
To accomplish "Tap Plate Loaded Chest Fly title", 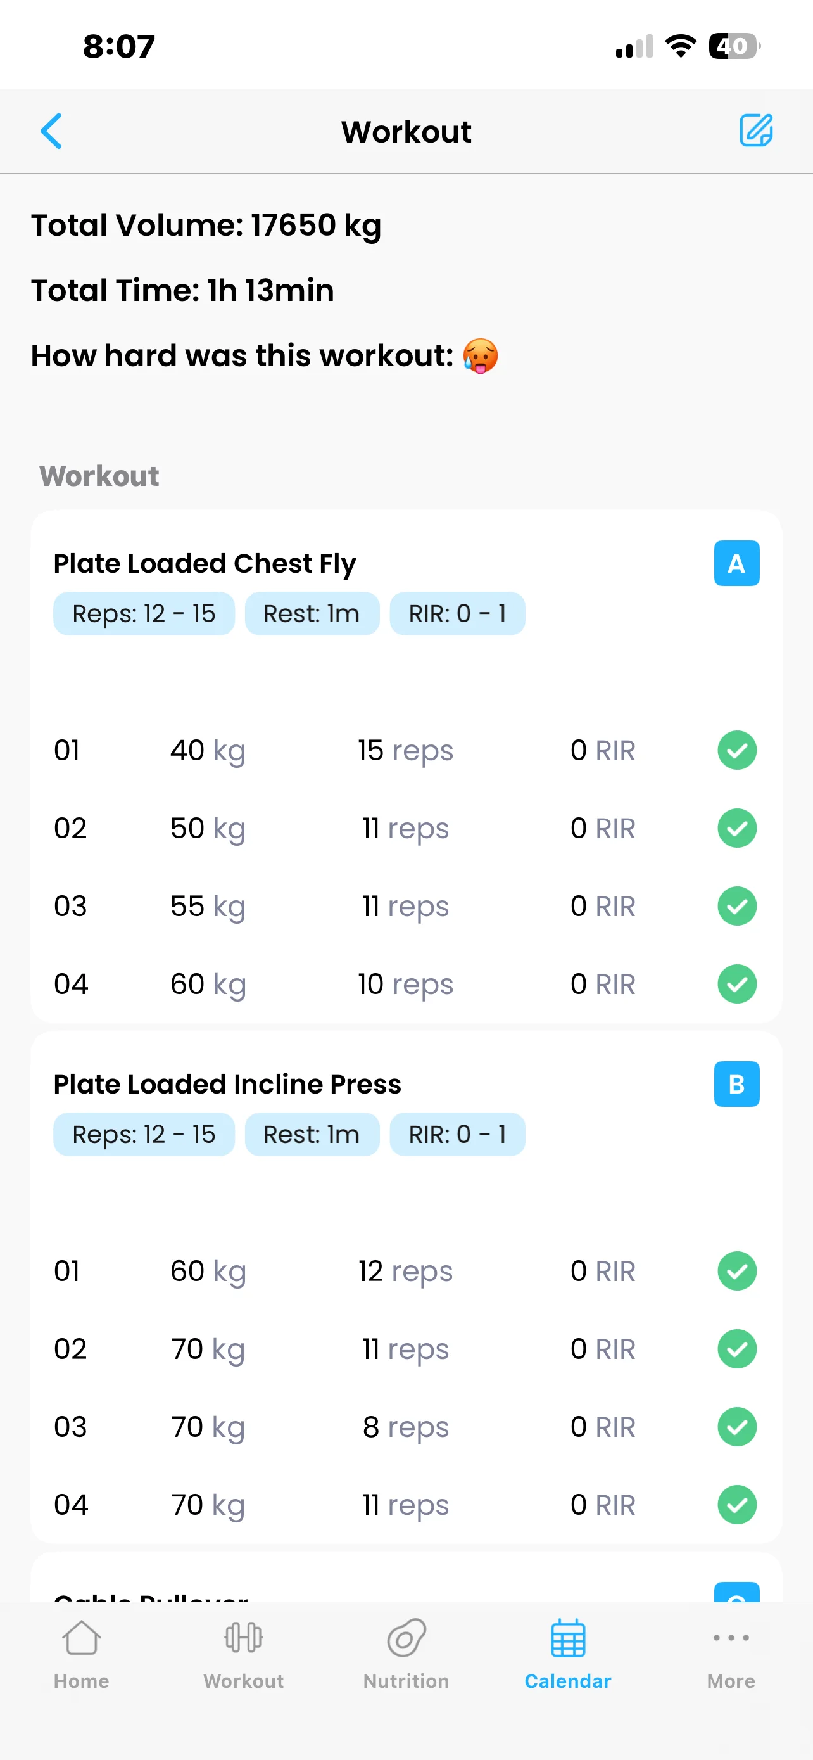I will click(205, 564).
